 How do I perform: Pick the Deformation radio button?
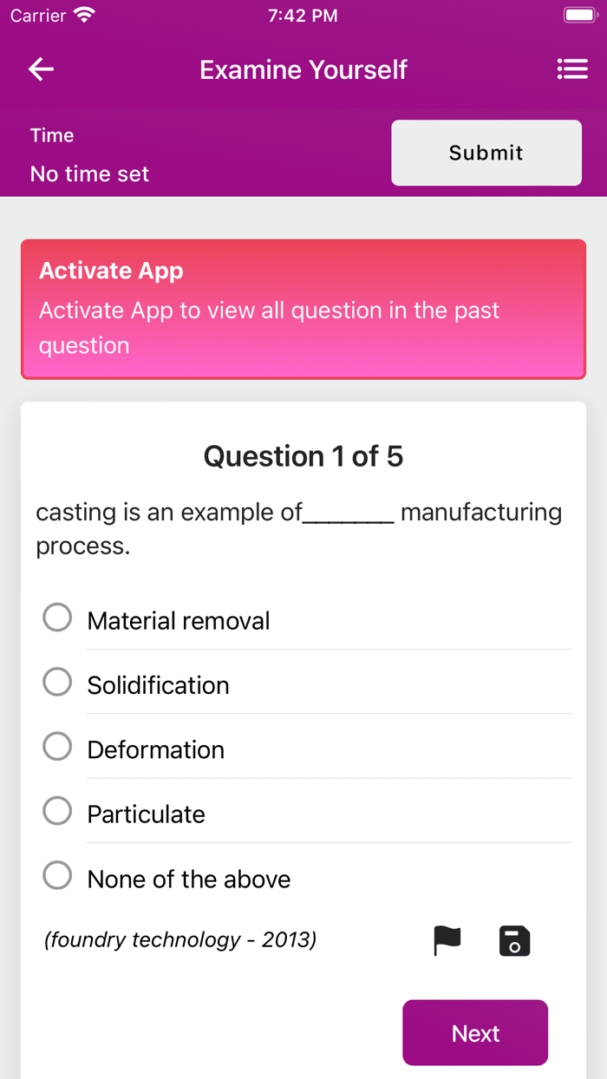click(57, 747)
